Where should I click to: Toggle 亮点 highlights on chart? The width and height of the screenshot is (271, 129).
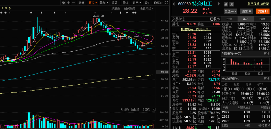(x=81, y=3)
